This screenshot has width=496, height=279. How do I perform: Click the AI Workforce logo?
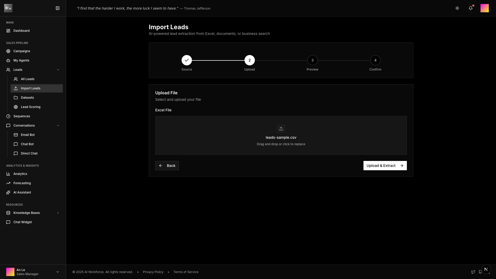(x=8, y=8)
